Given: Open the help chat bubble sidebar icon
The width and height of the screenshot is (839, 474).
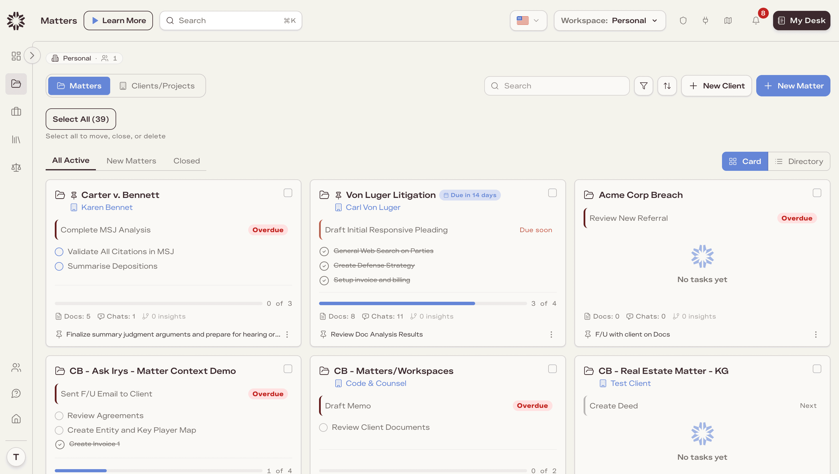Looking at the screenshot, I should tap(16, 393).
